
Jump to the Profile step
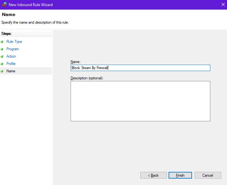click(x=11, y=64)
